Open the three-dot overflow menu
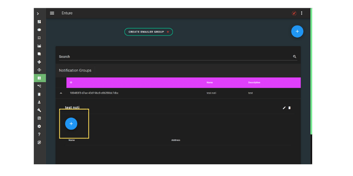 302,13
